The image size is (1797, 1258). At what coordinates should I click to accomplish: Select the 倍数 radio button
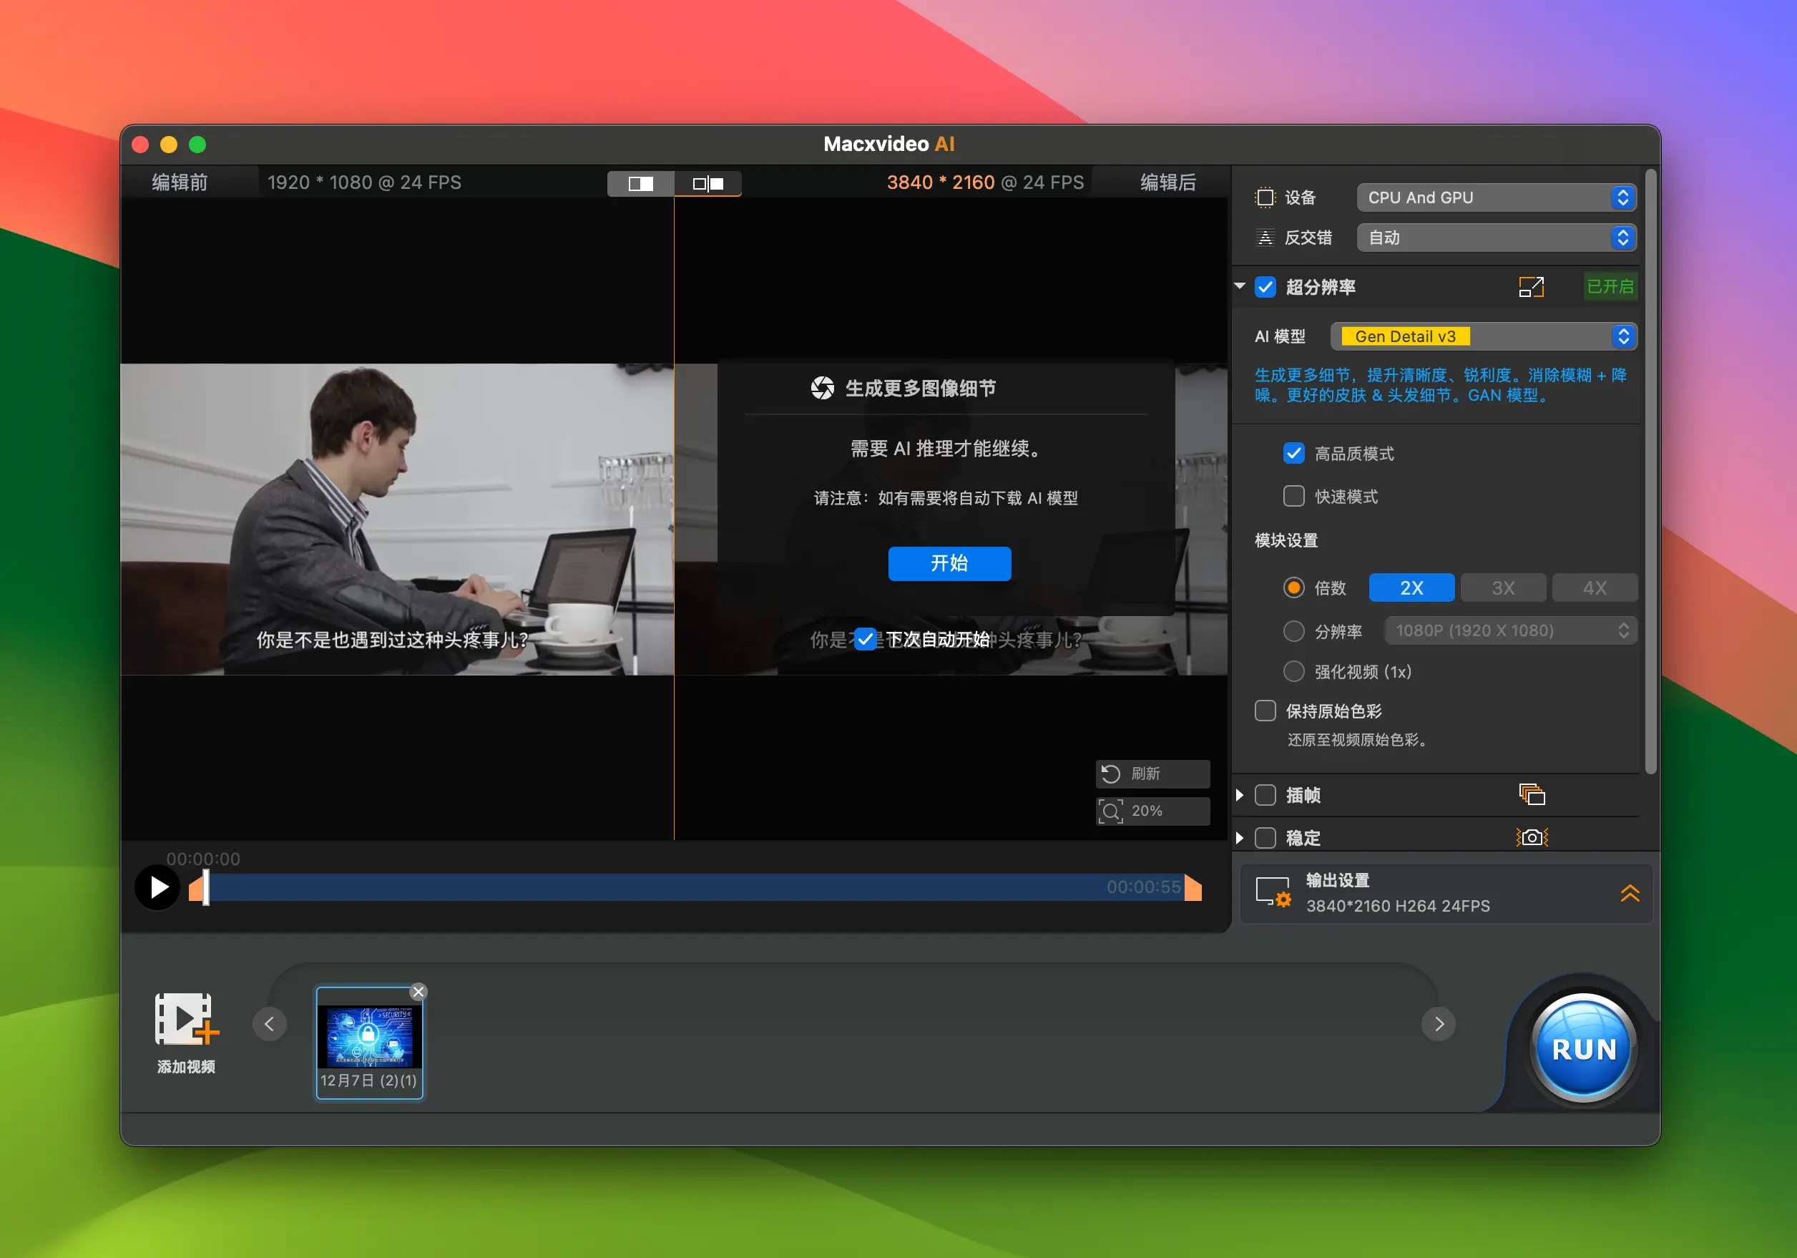pos(1294,587)
